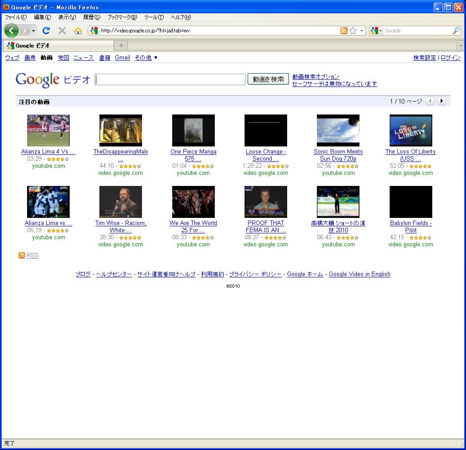Screen dimensions: 466x450
Task: Open The Loss Of Liberty thumbnail
Action: click(x=411, y=130)
